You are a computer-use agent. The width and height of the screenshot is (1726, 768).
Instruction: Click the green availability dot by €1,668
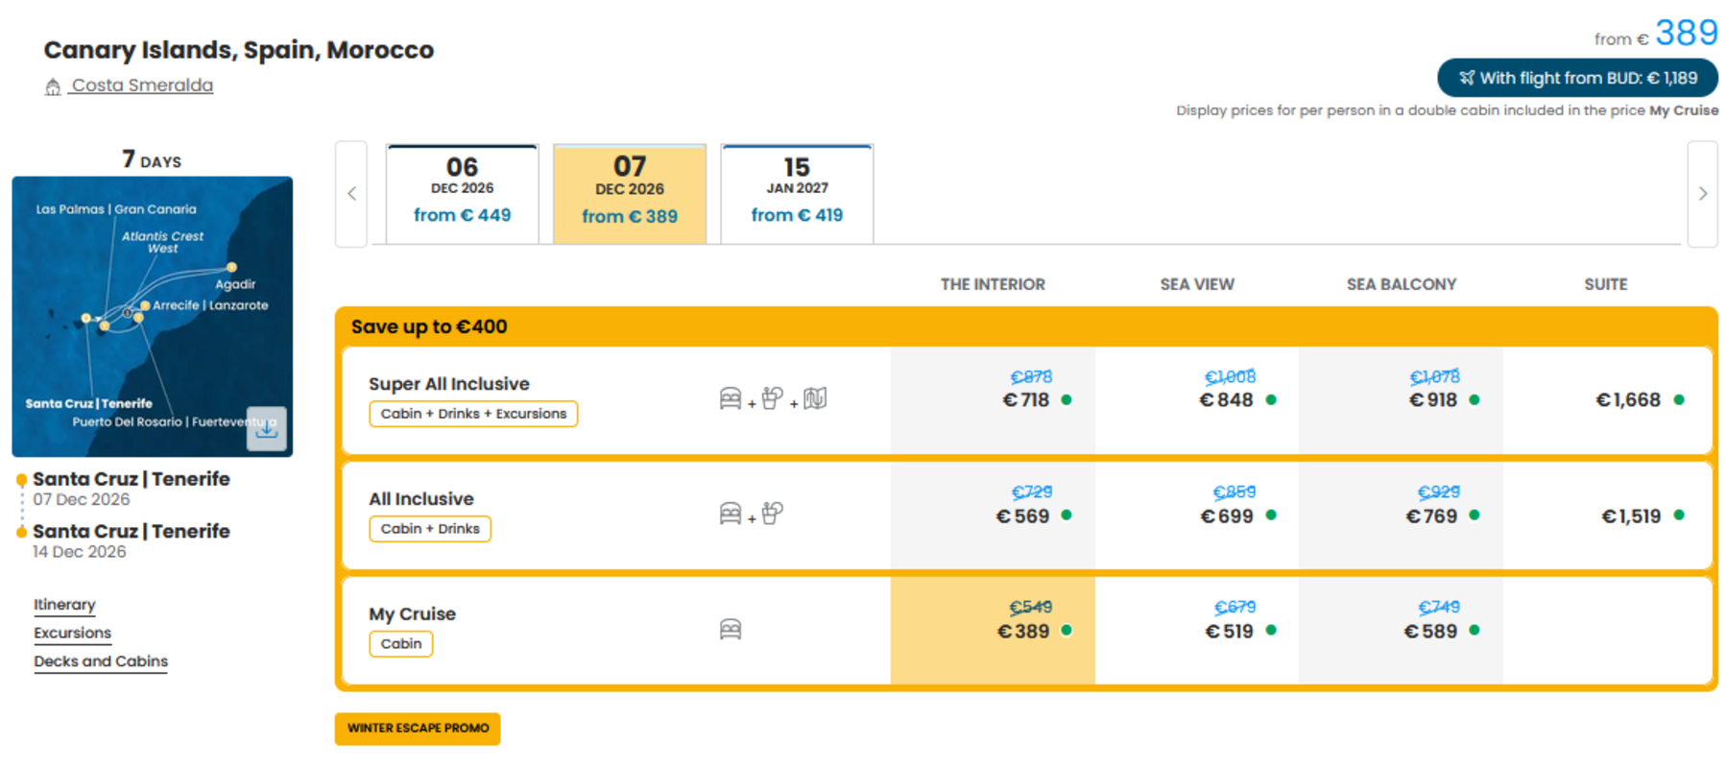(x=1679, y=400)
